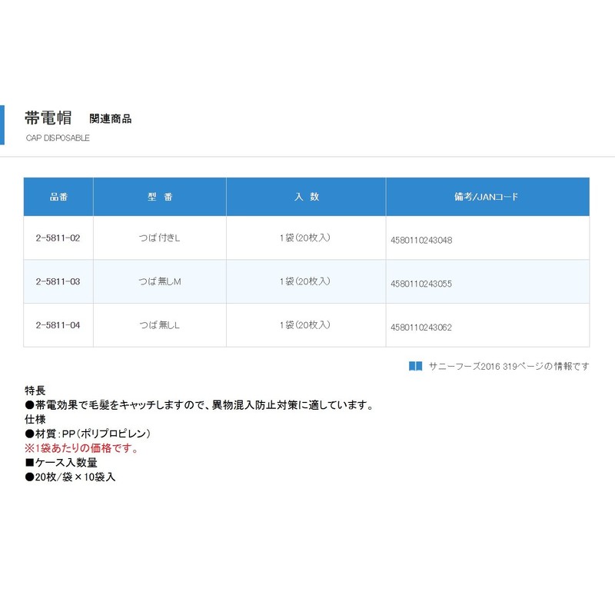Open product number 2-5811-04

pyautogui.click(x=58, y=325)
